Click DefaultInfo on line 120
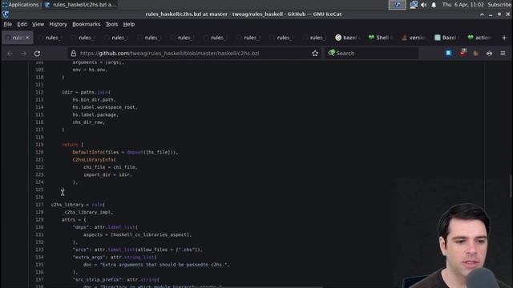The height and width of the screenshot is (288, 513). pyautogui.click(x=87, y=152)
